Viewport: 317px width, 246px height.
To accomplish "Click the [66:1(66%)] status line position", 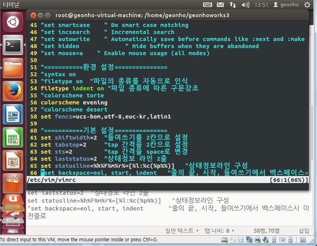I will coord(289,180).
